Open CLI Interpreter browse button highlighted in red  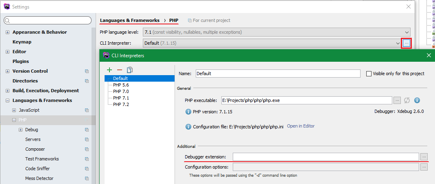(x=407, y=43)
